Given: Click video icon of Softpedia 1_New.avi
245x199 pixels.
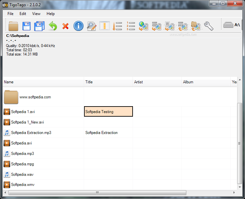Looking at the screenshot, I should (7, 122).
